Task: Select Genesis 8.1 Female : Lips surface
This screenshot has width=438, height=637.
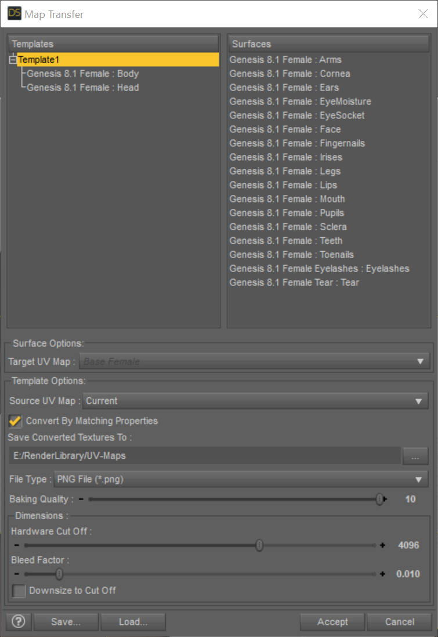Action: pos(283,185)
